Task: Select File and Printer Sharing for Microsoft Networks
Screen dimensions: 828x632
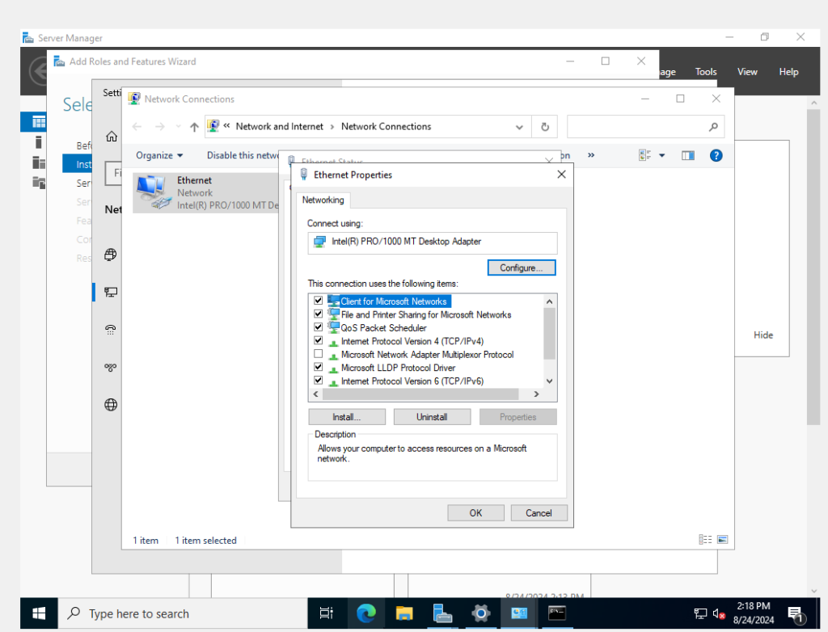Action: [425, 314]
